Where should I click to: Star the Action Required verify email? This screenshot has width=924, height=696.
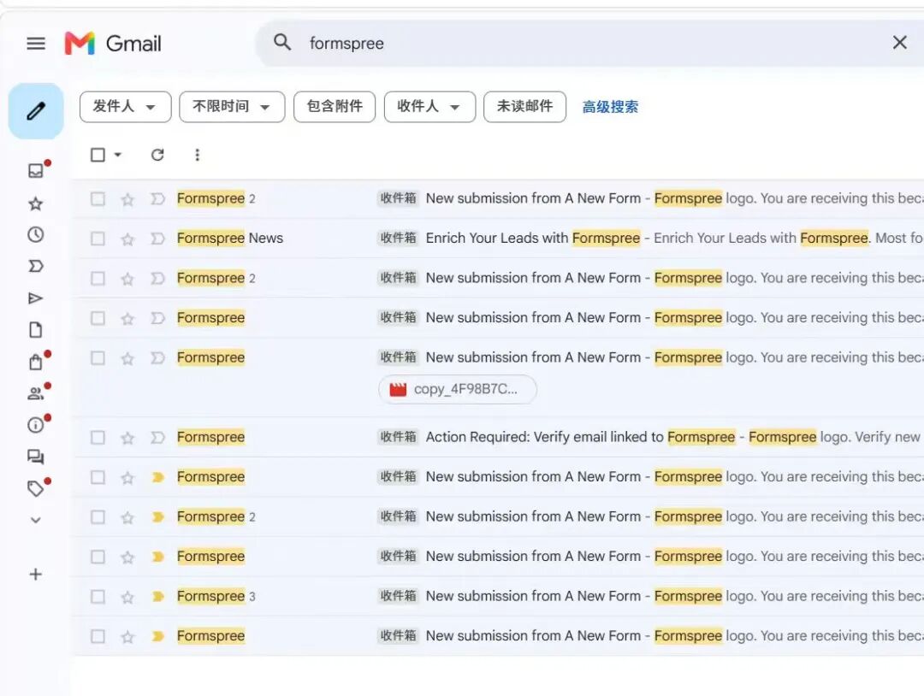point(127,438)
